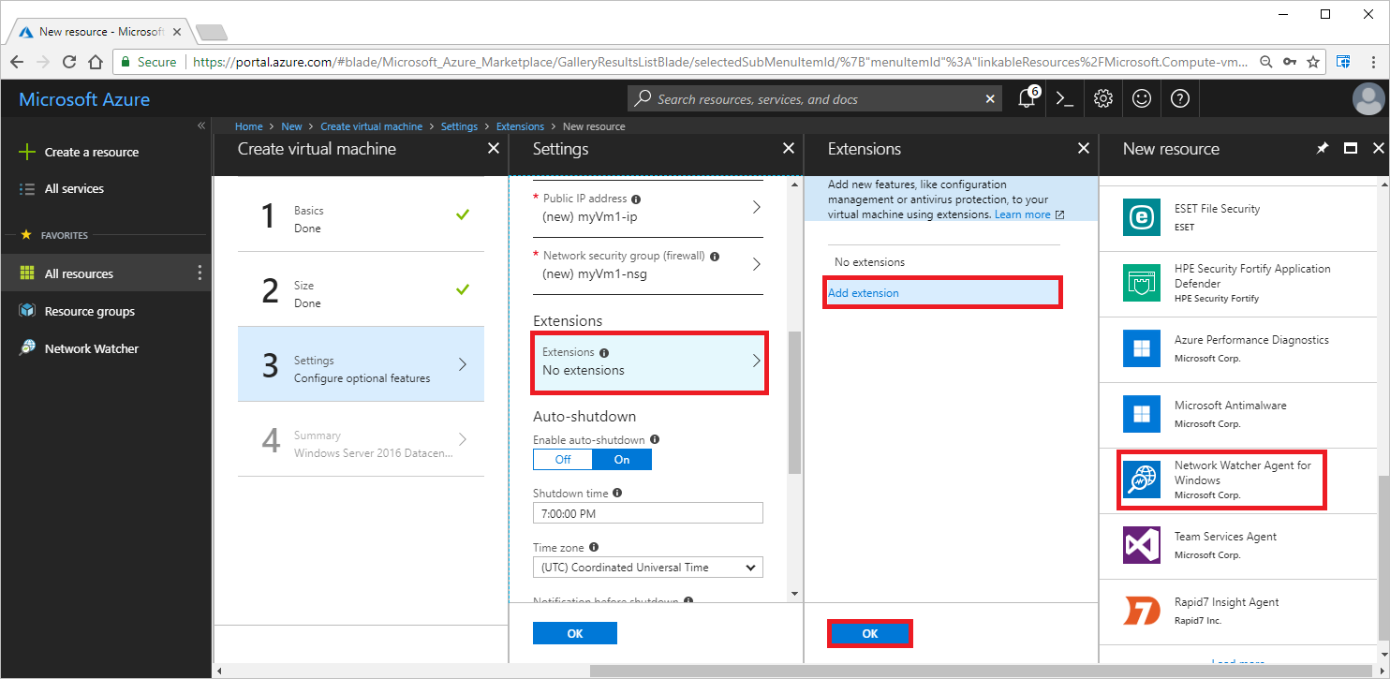Show info tooltip for Enable auto-shutdown
1390x679 pixels.
click(x=655, y=439)
